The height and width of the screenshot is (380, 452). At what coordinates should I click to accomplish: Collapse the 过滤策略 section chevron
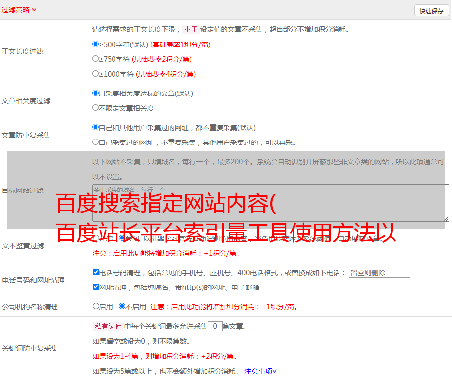[x=34, y=10]
